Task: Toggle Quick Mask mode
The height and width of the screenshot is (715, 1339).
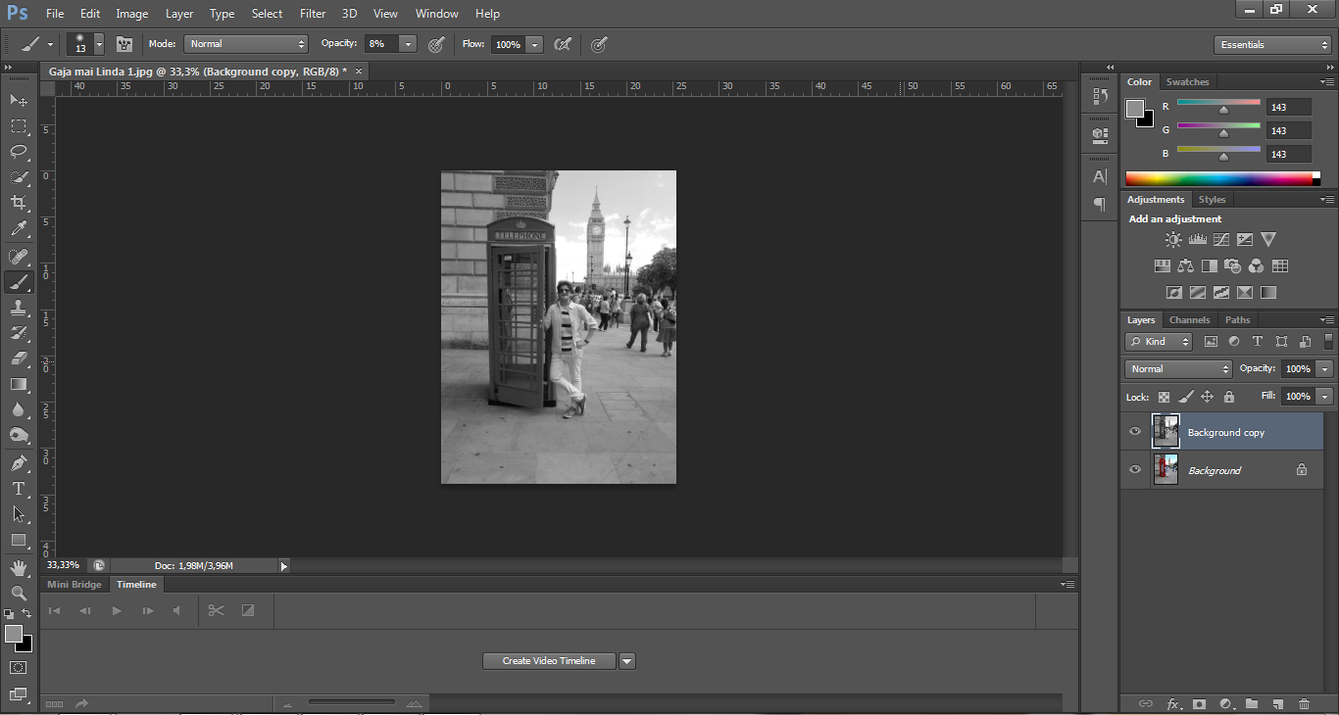Action: 19,667
